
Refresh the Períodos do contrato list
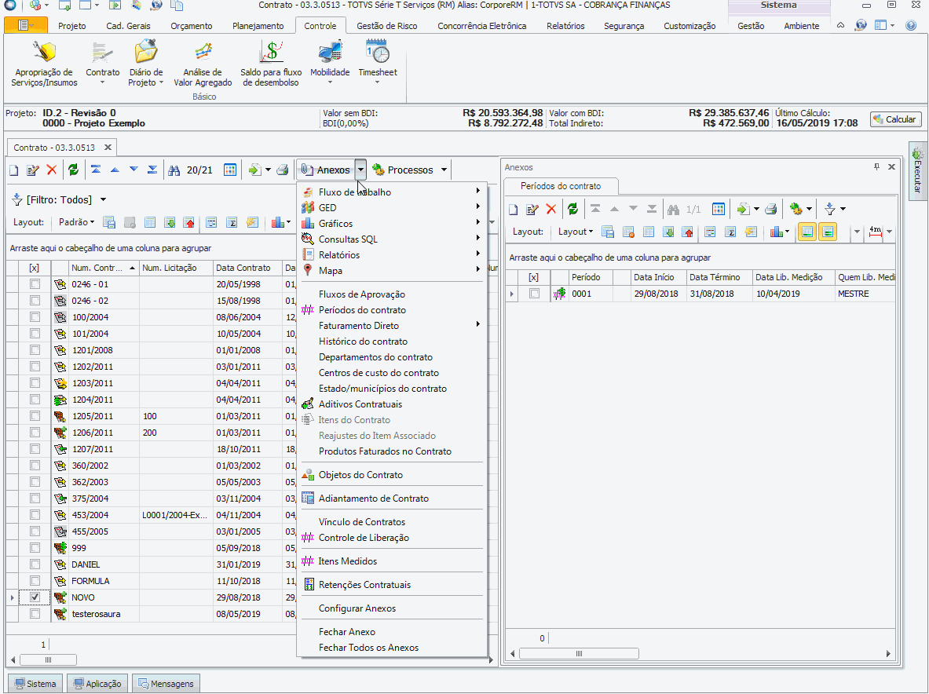click(x=572, y=209)
